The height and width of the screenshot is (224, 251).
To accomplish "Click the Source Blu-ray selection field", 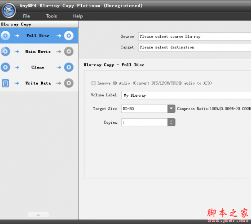I will 195,37.
